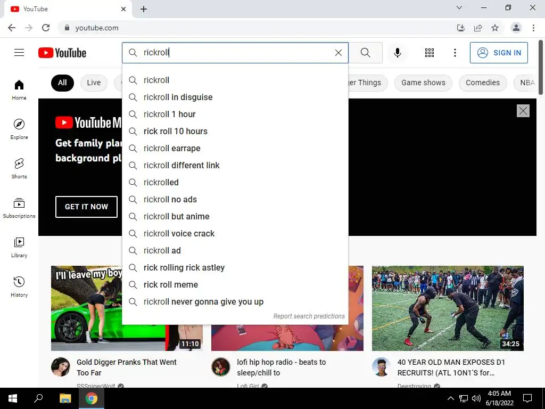Select the All filter chip
The width and height of the screenshot is (545, 409).
point(62,83)
